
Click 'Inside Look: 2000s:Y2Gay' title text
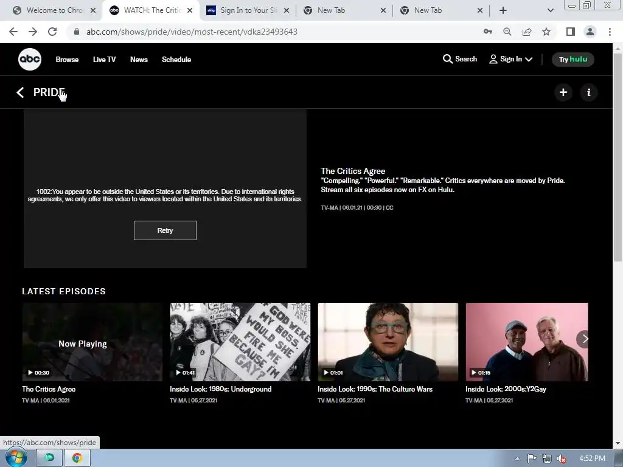coord(506,389)
